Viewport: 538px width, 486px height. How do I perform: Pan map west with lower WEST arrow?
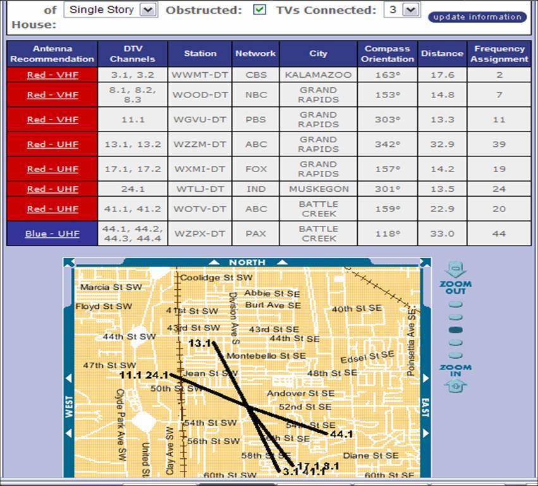point(69,433)
